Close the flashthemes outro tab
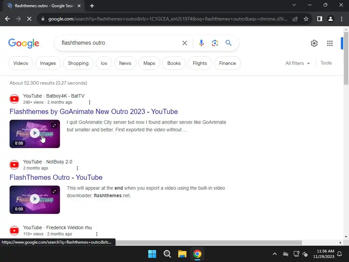 79,6
